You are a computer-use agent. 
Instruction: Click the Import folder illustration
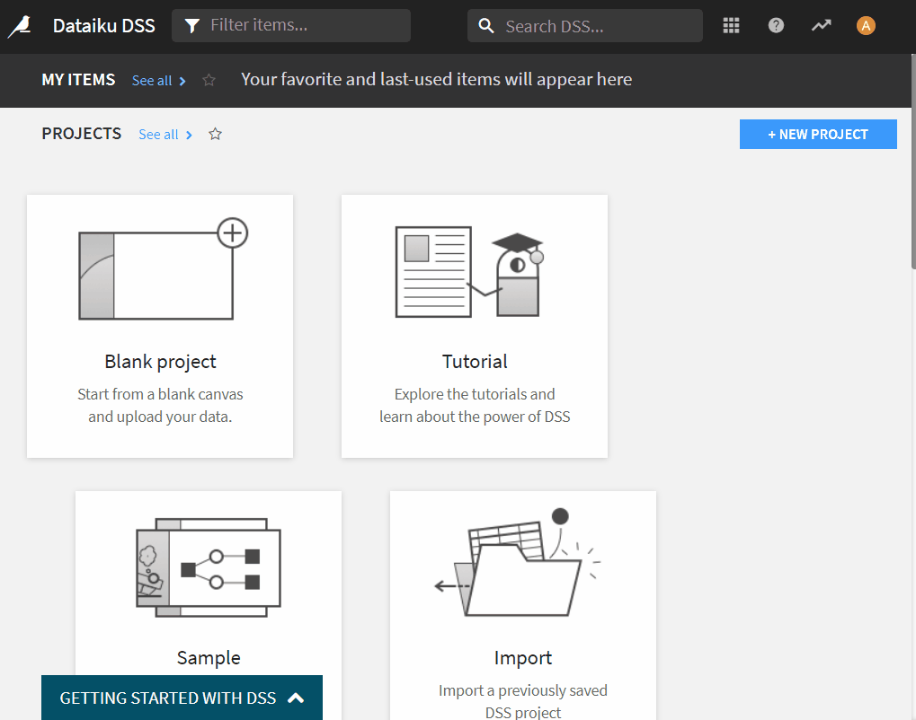click(x=518, y=562)
